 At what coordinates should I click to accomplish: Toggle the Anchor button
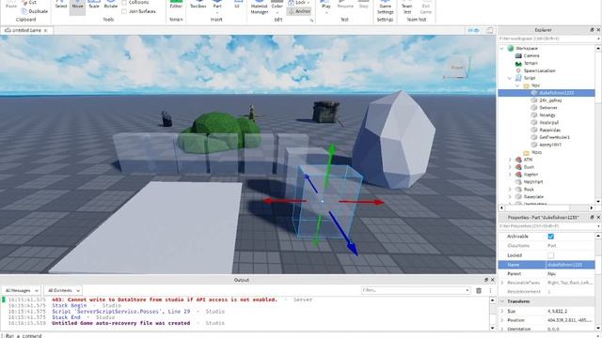pos(299,11)
